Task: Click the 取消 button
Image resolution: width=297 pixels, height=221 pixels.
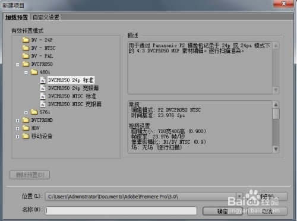Action: pyautogui.click(x=267, y=211)
